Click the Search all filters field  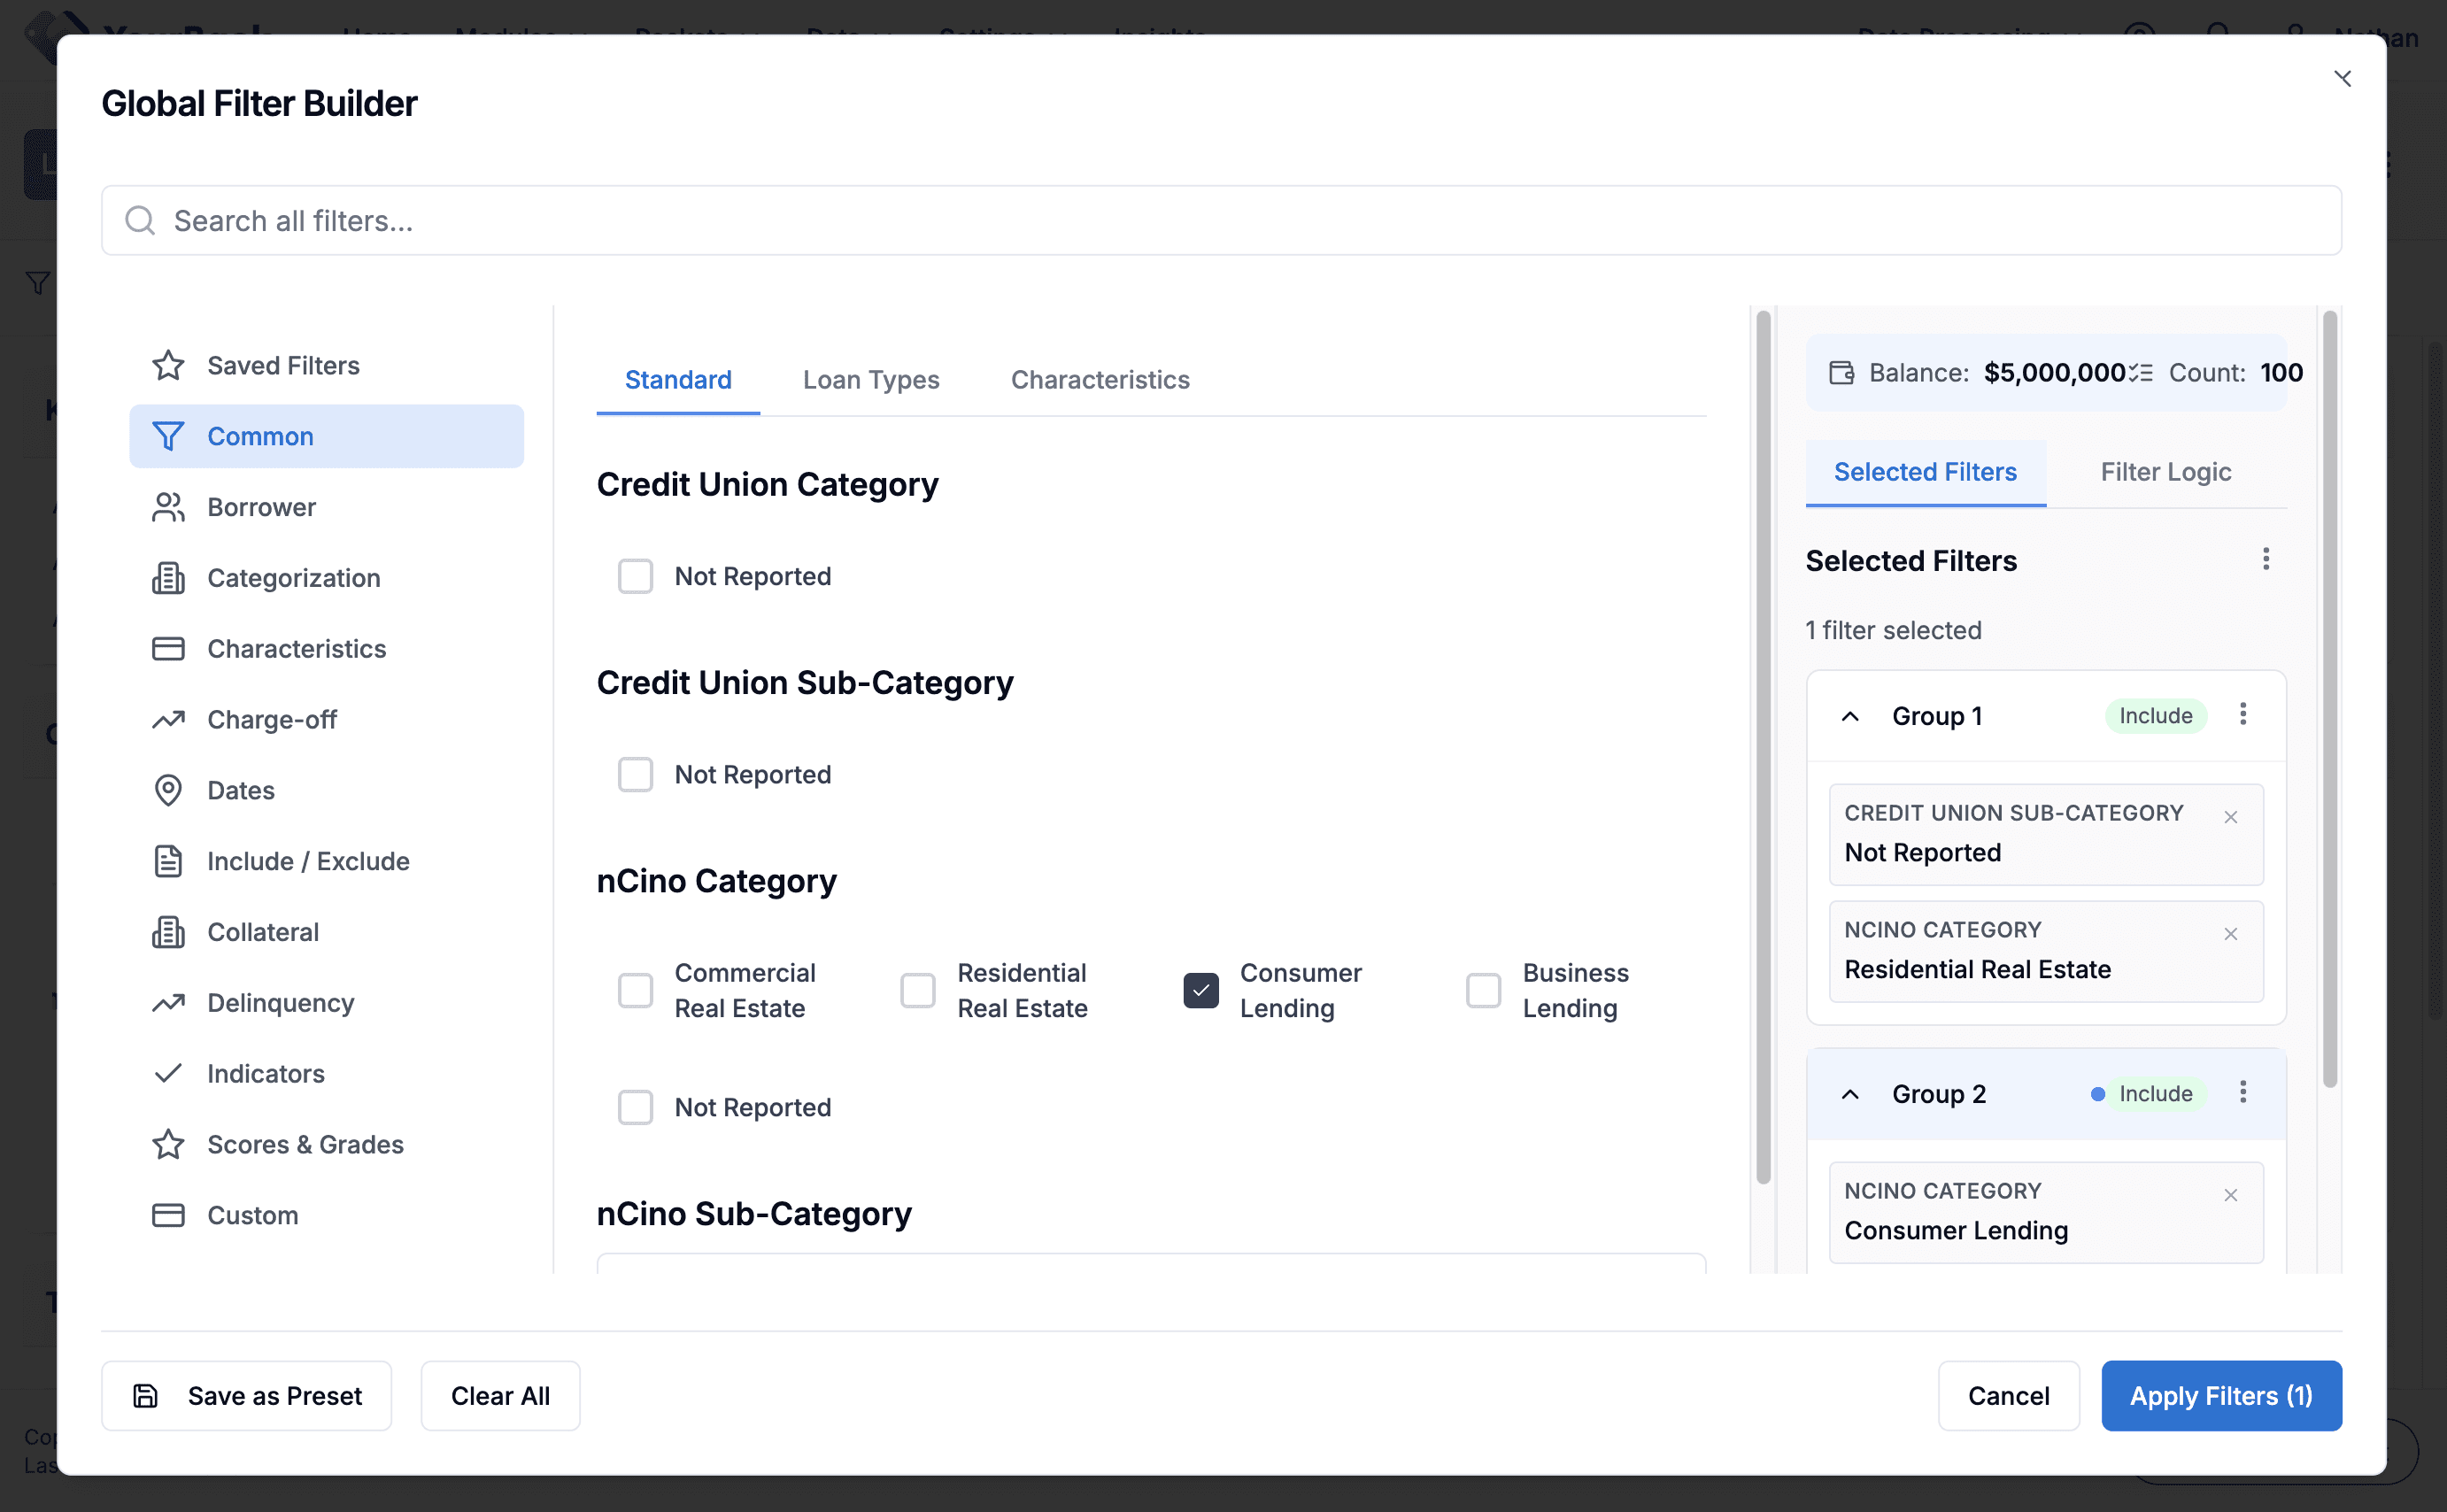coord(1220,220)
